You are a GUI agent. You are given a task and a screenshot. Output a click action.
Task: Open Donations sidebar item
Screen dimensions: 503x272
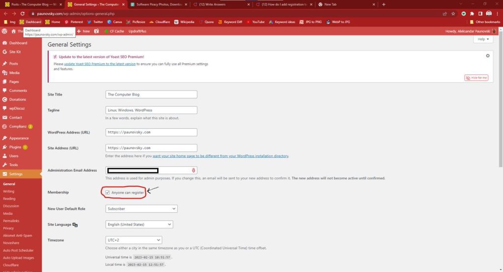[17, 99]
